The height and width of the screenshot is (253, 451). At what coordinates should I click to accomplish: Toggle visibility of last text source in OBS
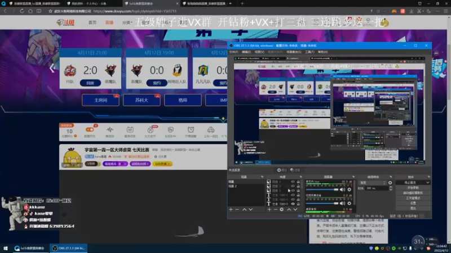click(x=293, y=204)
